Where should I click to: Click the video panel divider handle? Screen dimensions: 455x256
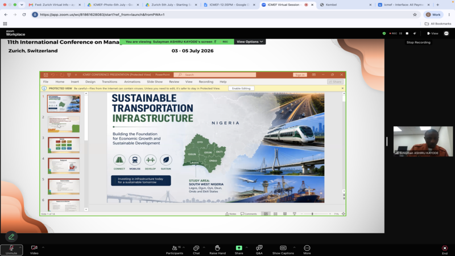point(387,141)
